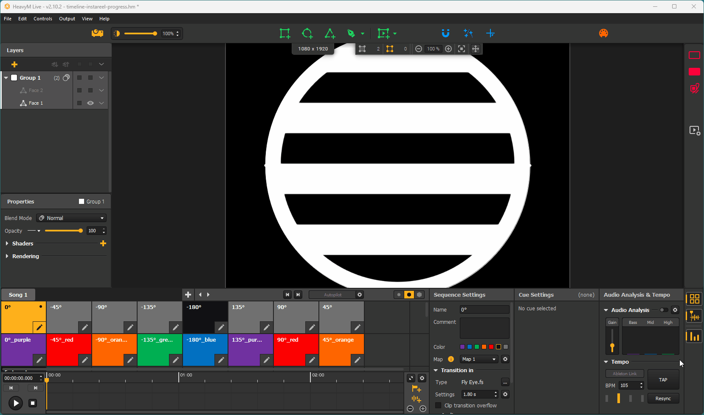The height and width of the screenshot is (415, 704).
Task: Open the Audio Analysis panel icon in bottom-right sidebar
Action: [x=694, y=336]
